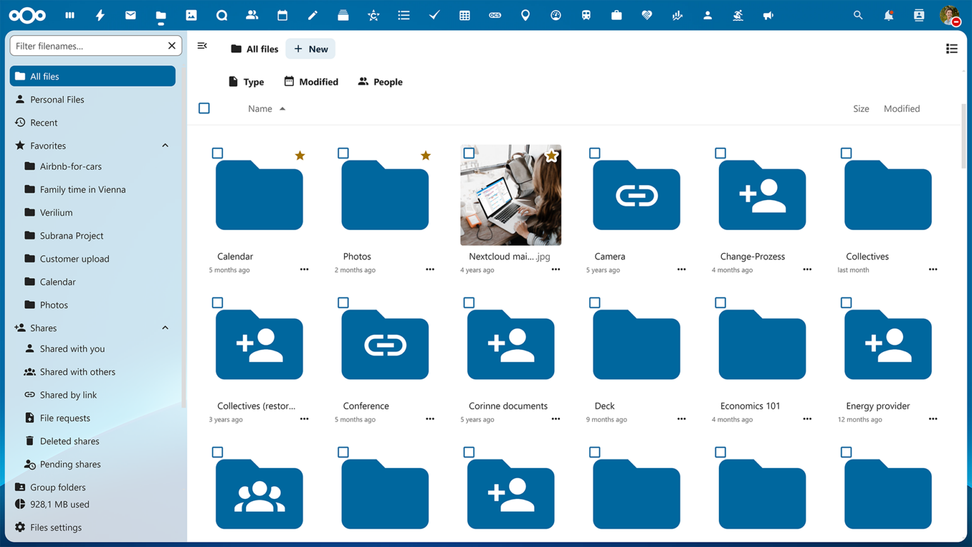Open the Deleted shares section
Image resolution: width=972 pixels, height=547 pixels.
tap(69, 441)
